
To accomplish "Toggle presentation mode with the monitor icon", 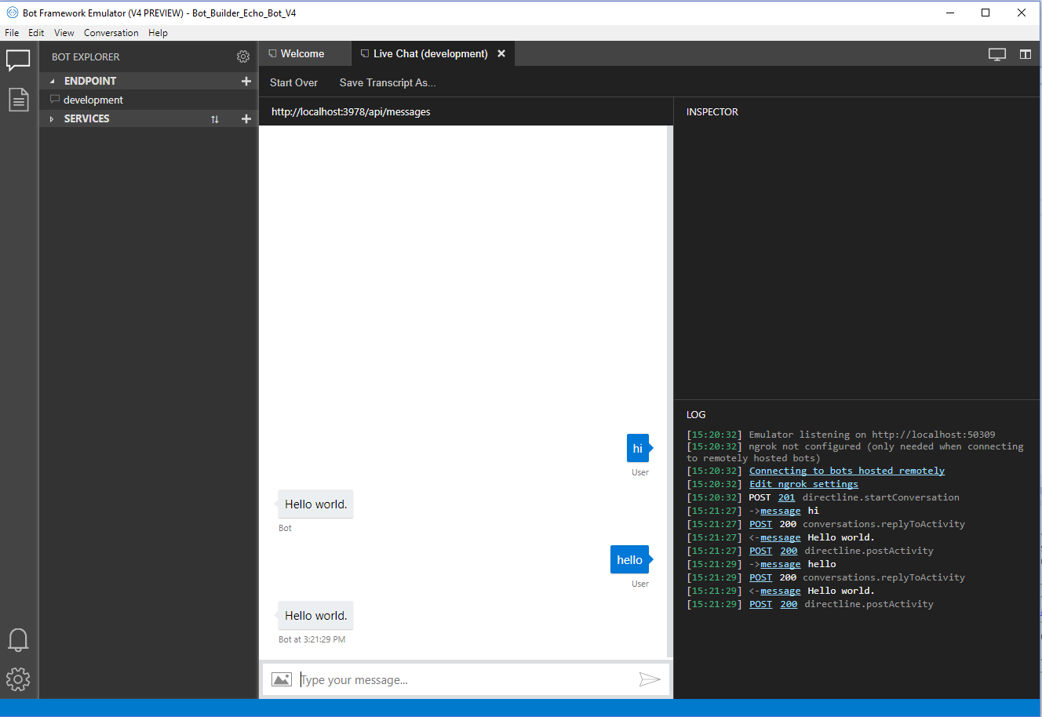I will [997, 53].
